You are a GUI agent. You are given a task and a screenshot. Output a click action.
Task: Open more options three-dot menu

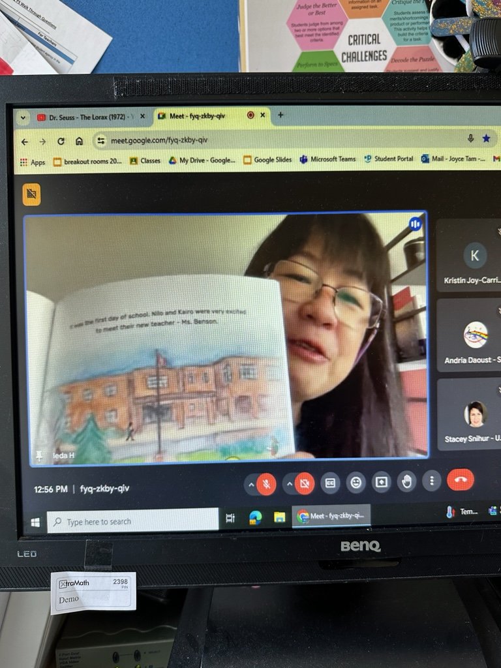point(432,481)
